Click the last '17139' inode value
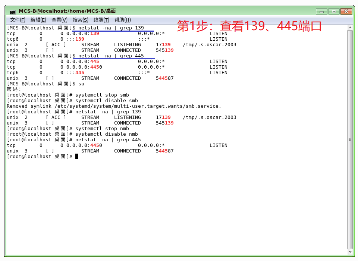The width and height of the screenshot is (358, 261). (x=163, y=117)
